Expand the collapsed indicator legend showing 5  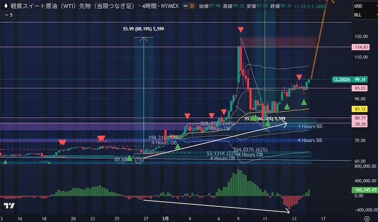pyautogui.click(x=9, y=15)
